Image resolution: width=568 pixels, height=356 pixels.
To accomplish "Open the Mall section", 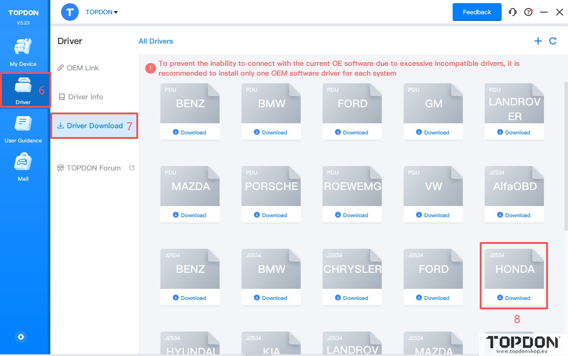I will (x=23, y=168).
